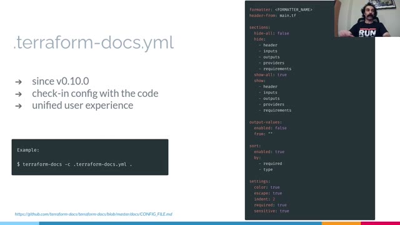Open the CONFIG_FILE.md GitHub link
Viewport: 400px width, 225px height.
click(93, 214)
